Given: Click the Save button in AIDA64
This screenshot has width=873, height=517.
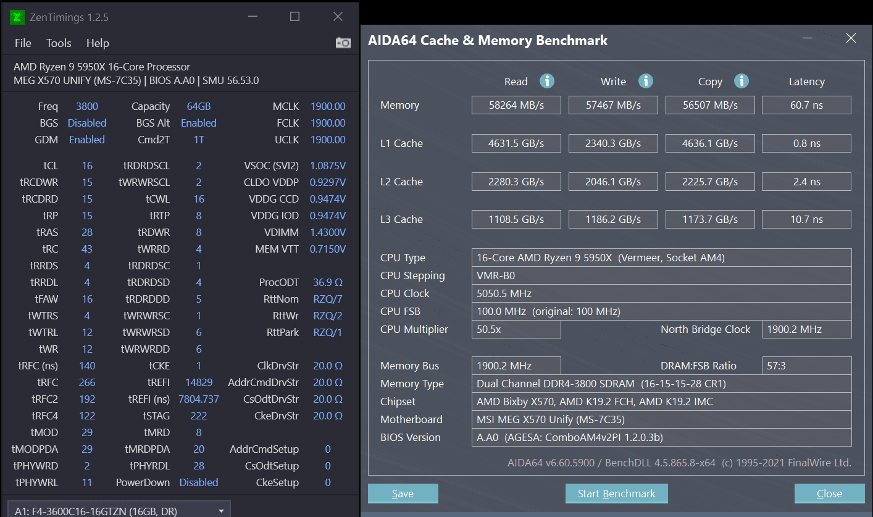Looking at the screenshot, I should (403, 494).
